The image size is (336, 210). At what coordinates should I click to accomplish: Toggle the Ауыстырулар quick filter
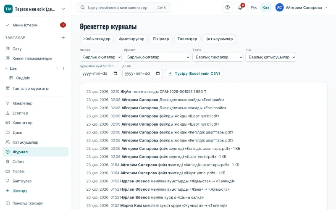[131, 39]
